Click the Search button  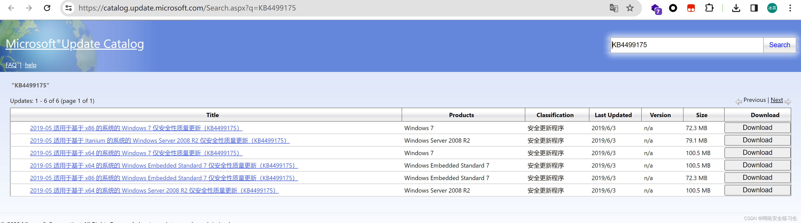(779, 45)
